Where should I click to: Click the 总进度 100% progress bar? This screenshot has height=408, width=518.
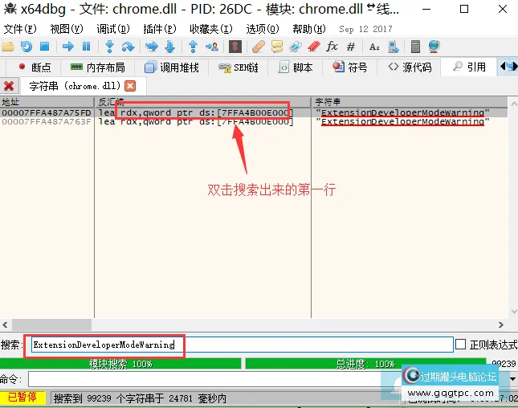pyautogui.click(x=365, y=364)
